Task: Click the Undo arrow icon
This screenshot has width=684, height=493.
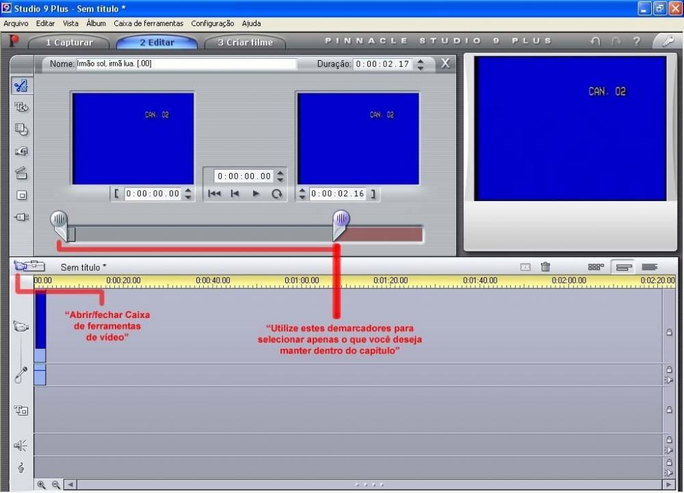Action: [595, 42]
